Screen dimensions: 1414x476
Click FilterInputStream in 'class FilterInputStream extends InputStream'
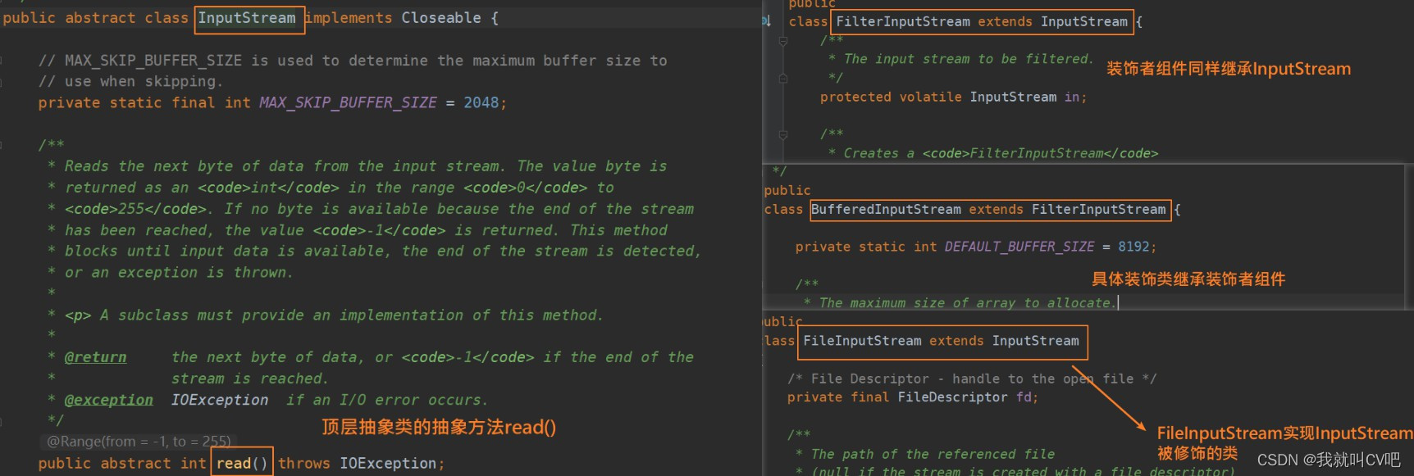[x=903, y=21]
